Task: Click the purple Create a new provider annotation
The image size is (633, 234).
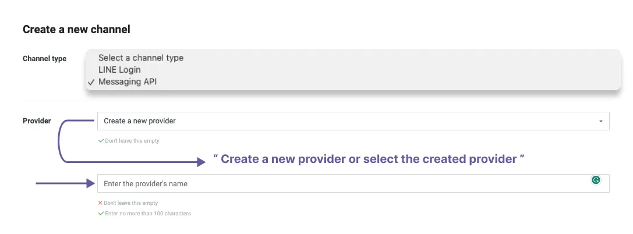Action: click(x=369, y=159)
